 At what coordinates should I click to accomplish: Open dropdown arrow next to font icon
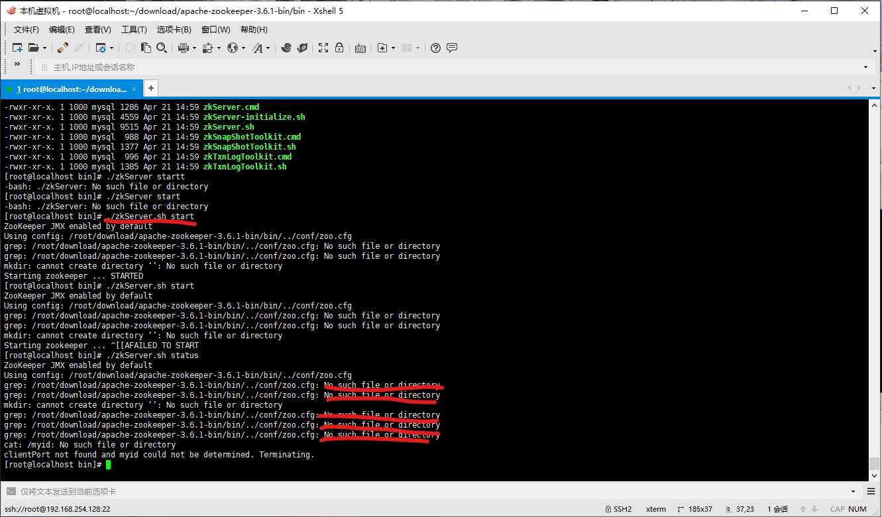tap(268, 48)
